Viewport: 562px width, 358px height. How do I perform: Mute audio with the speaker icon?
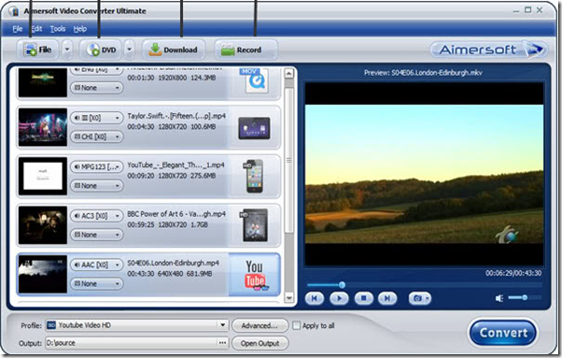tap(499, 298)
